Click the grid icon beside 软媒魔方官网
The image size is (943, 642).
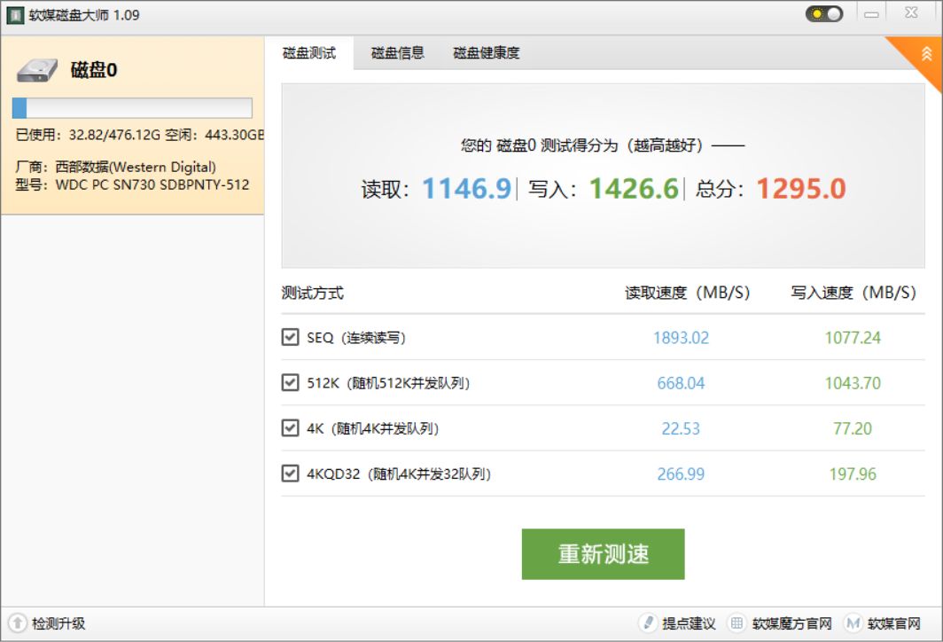(736, 623)
